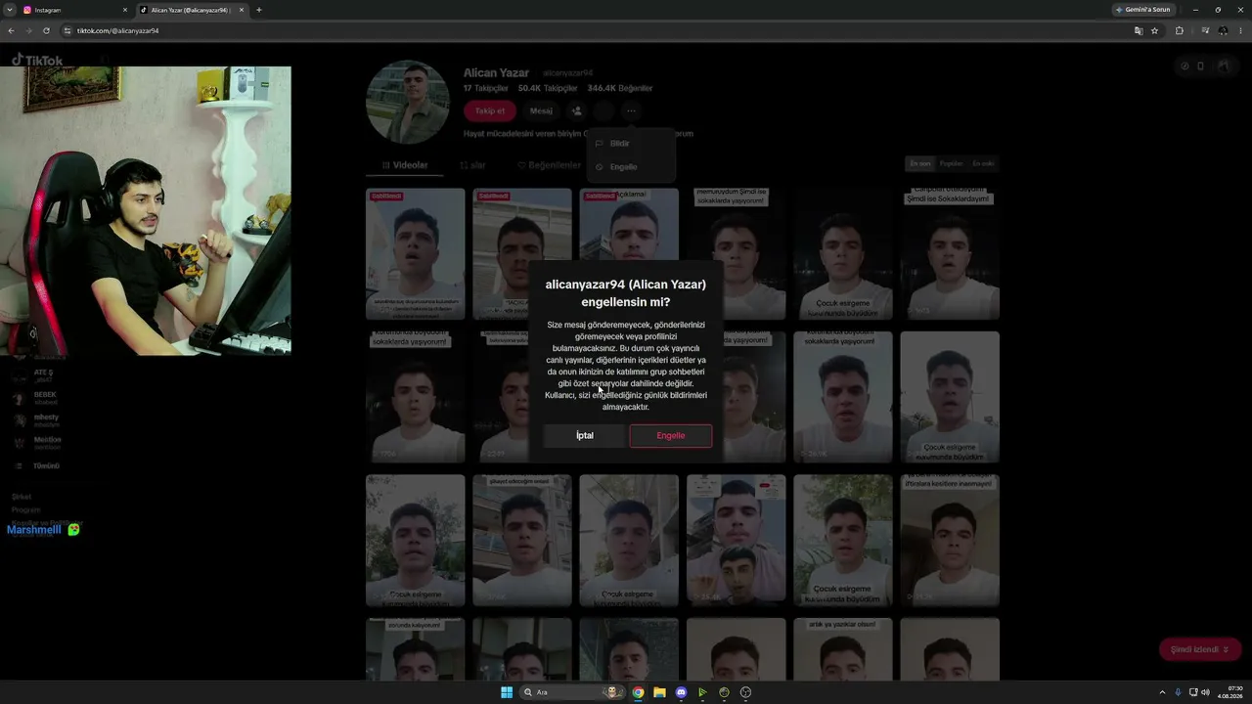The height and width of the screenshot is (704, 1252).
Task: Open File Explorer from the taskbar
Action: coord(660,692)
